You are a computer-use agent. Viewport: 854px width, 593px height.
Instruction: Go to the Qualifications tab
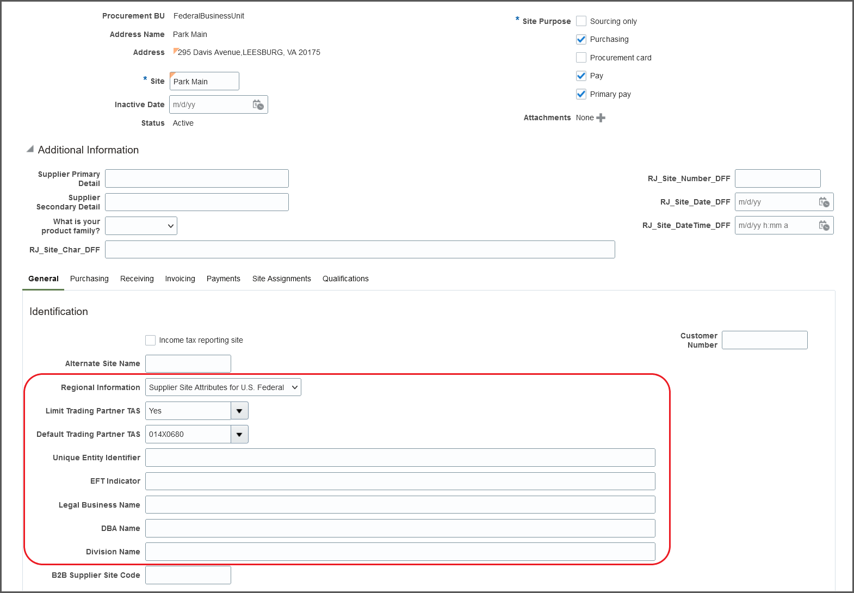[x=345, y=279]
